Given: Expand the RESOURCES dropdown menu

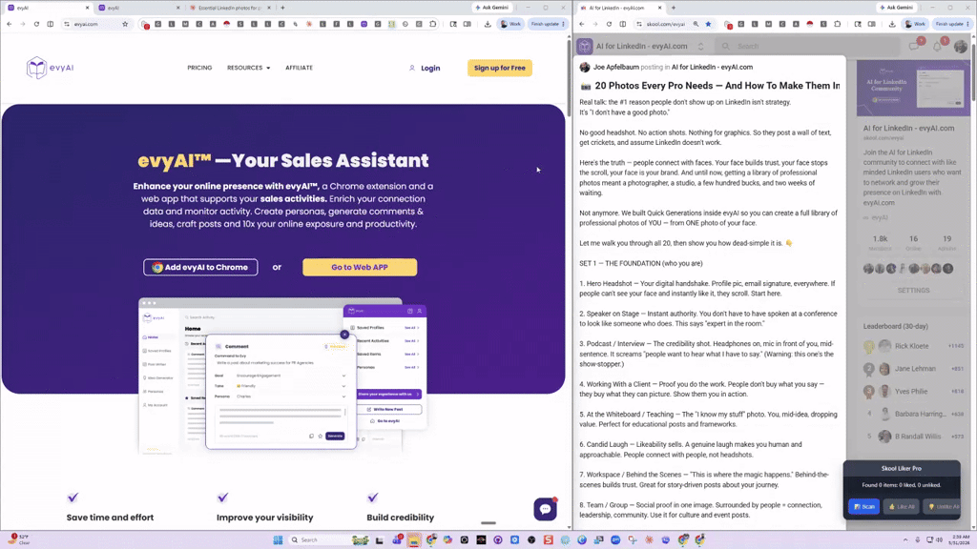Looking at the screenshot, I should (x=248, y=68).
